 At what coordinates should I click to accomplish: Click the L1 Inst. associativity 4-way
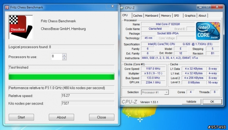pyautogui.click(x=213, y=73)
